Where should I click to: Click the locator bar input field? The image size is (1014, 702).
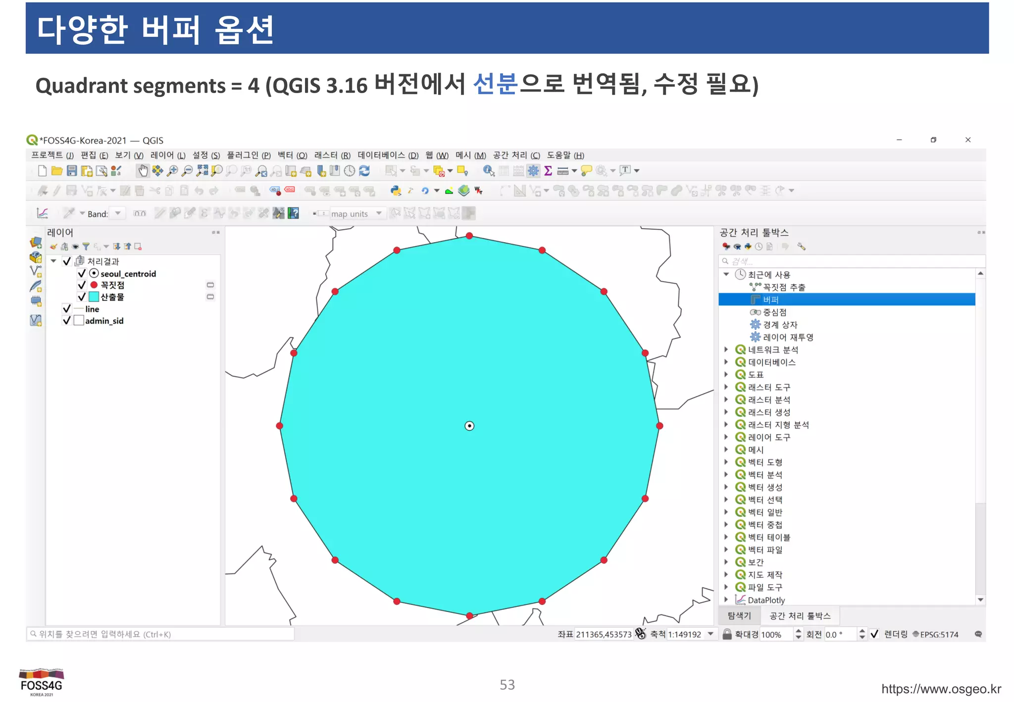[x=160, y=634]
